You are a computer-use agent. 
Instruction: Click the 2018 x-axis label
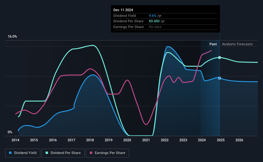[x=90, y=140]
